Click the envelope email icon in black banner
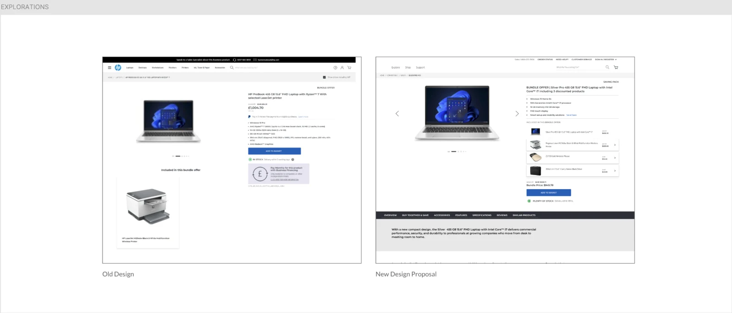Viewport: 732px width, 313px height. 255,60
